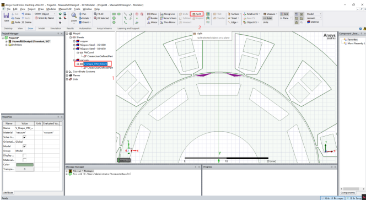Switch to the Simulation ribbon tab
The height and width of the screenshot is (200, 366).
point(56,29)
